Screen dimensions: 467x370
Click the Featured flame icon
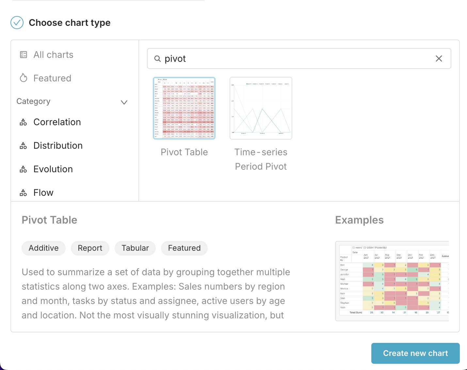click(24, 78)
